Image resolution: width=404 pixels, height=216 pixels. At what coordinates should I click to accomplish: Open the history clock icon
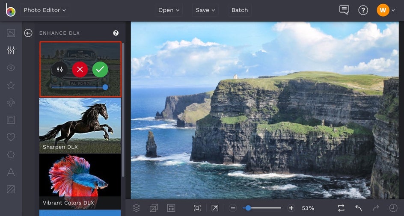pyautogui.click(x=393, y=208)
